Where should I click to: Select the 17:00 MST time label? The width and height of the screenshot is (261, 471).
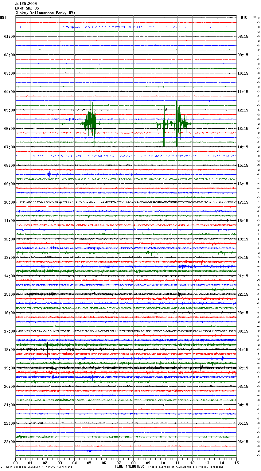[9, 331]
